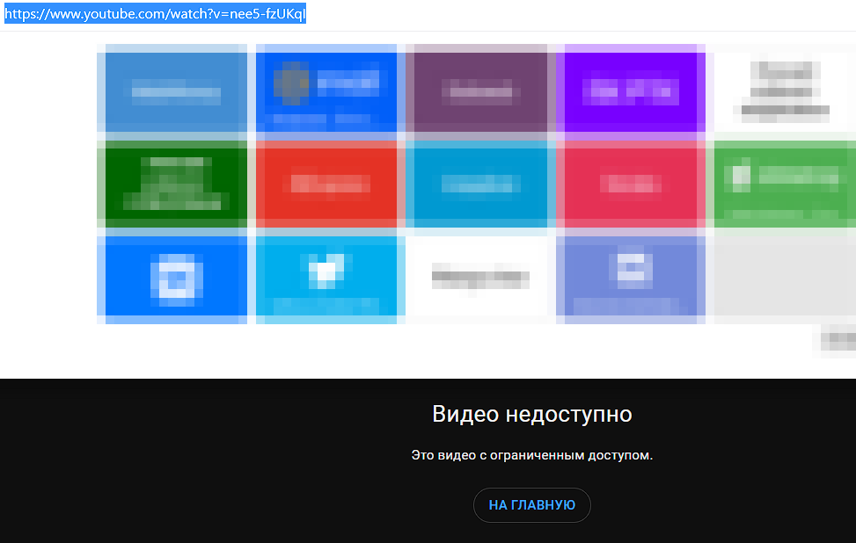
Task: Click the НА ГЛАВНУЮ button
Action: (x=531, y=505)
